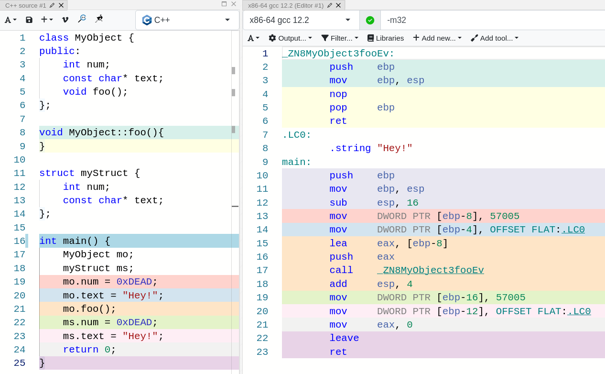The width and height of the screenshot is (605, 374).
Task: Open the Libraries panel
Action: click(385, 38)
